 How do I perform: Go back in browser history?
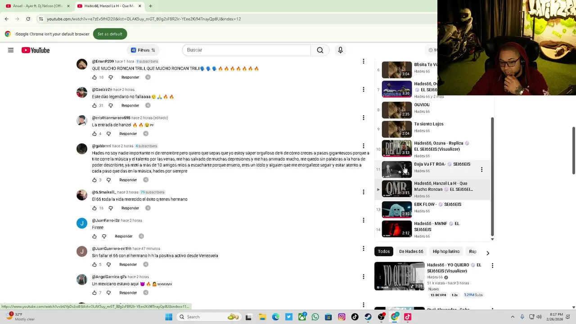7,19
